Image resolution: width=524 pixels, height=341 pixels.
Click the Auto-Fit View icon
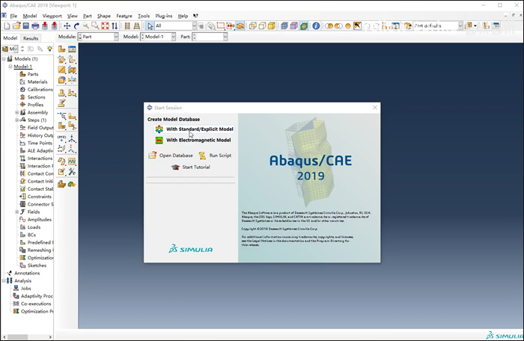click(105, 25)
